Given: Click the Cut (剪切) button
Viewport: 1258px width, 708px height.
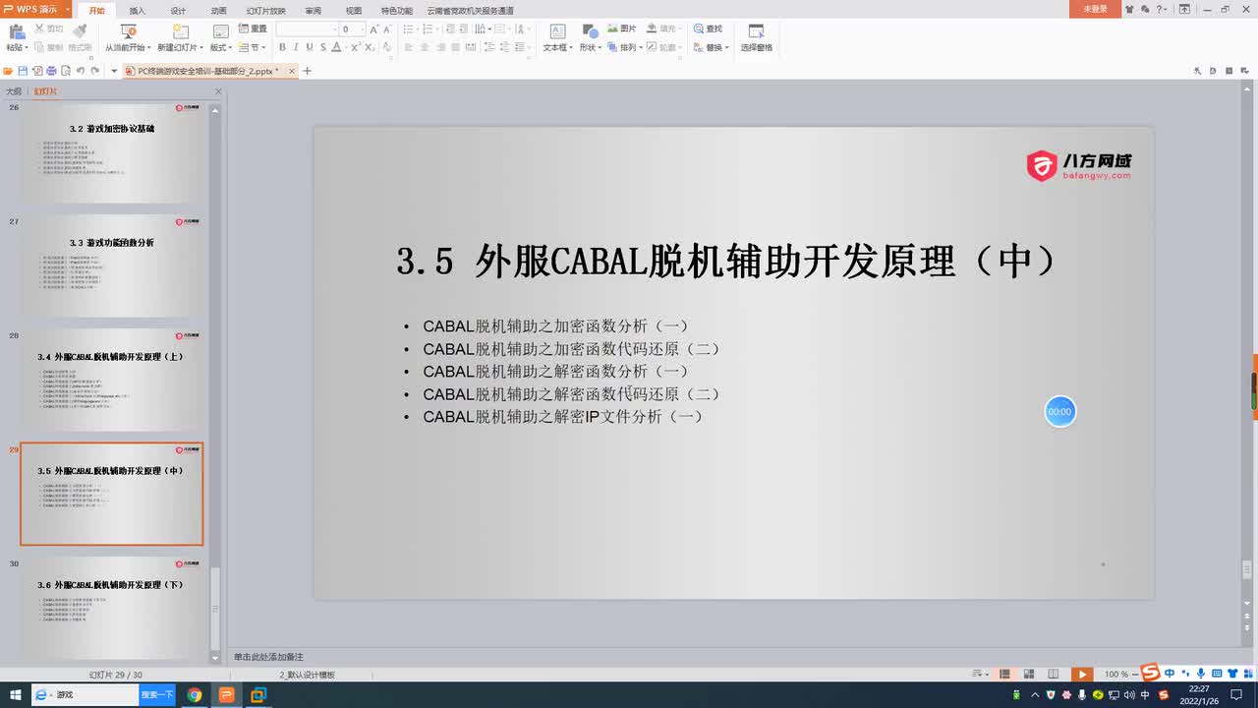Looking at the screenshot, I should (x=50, y=29).
